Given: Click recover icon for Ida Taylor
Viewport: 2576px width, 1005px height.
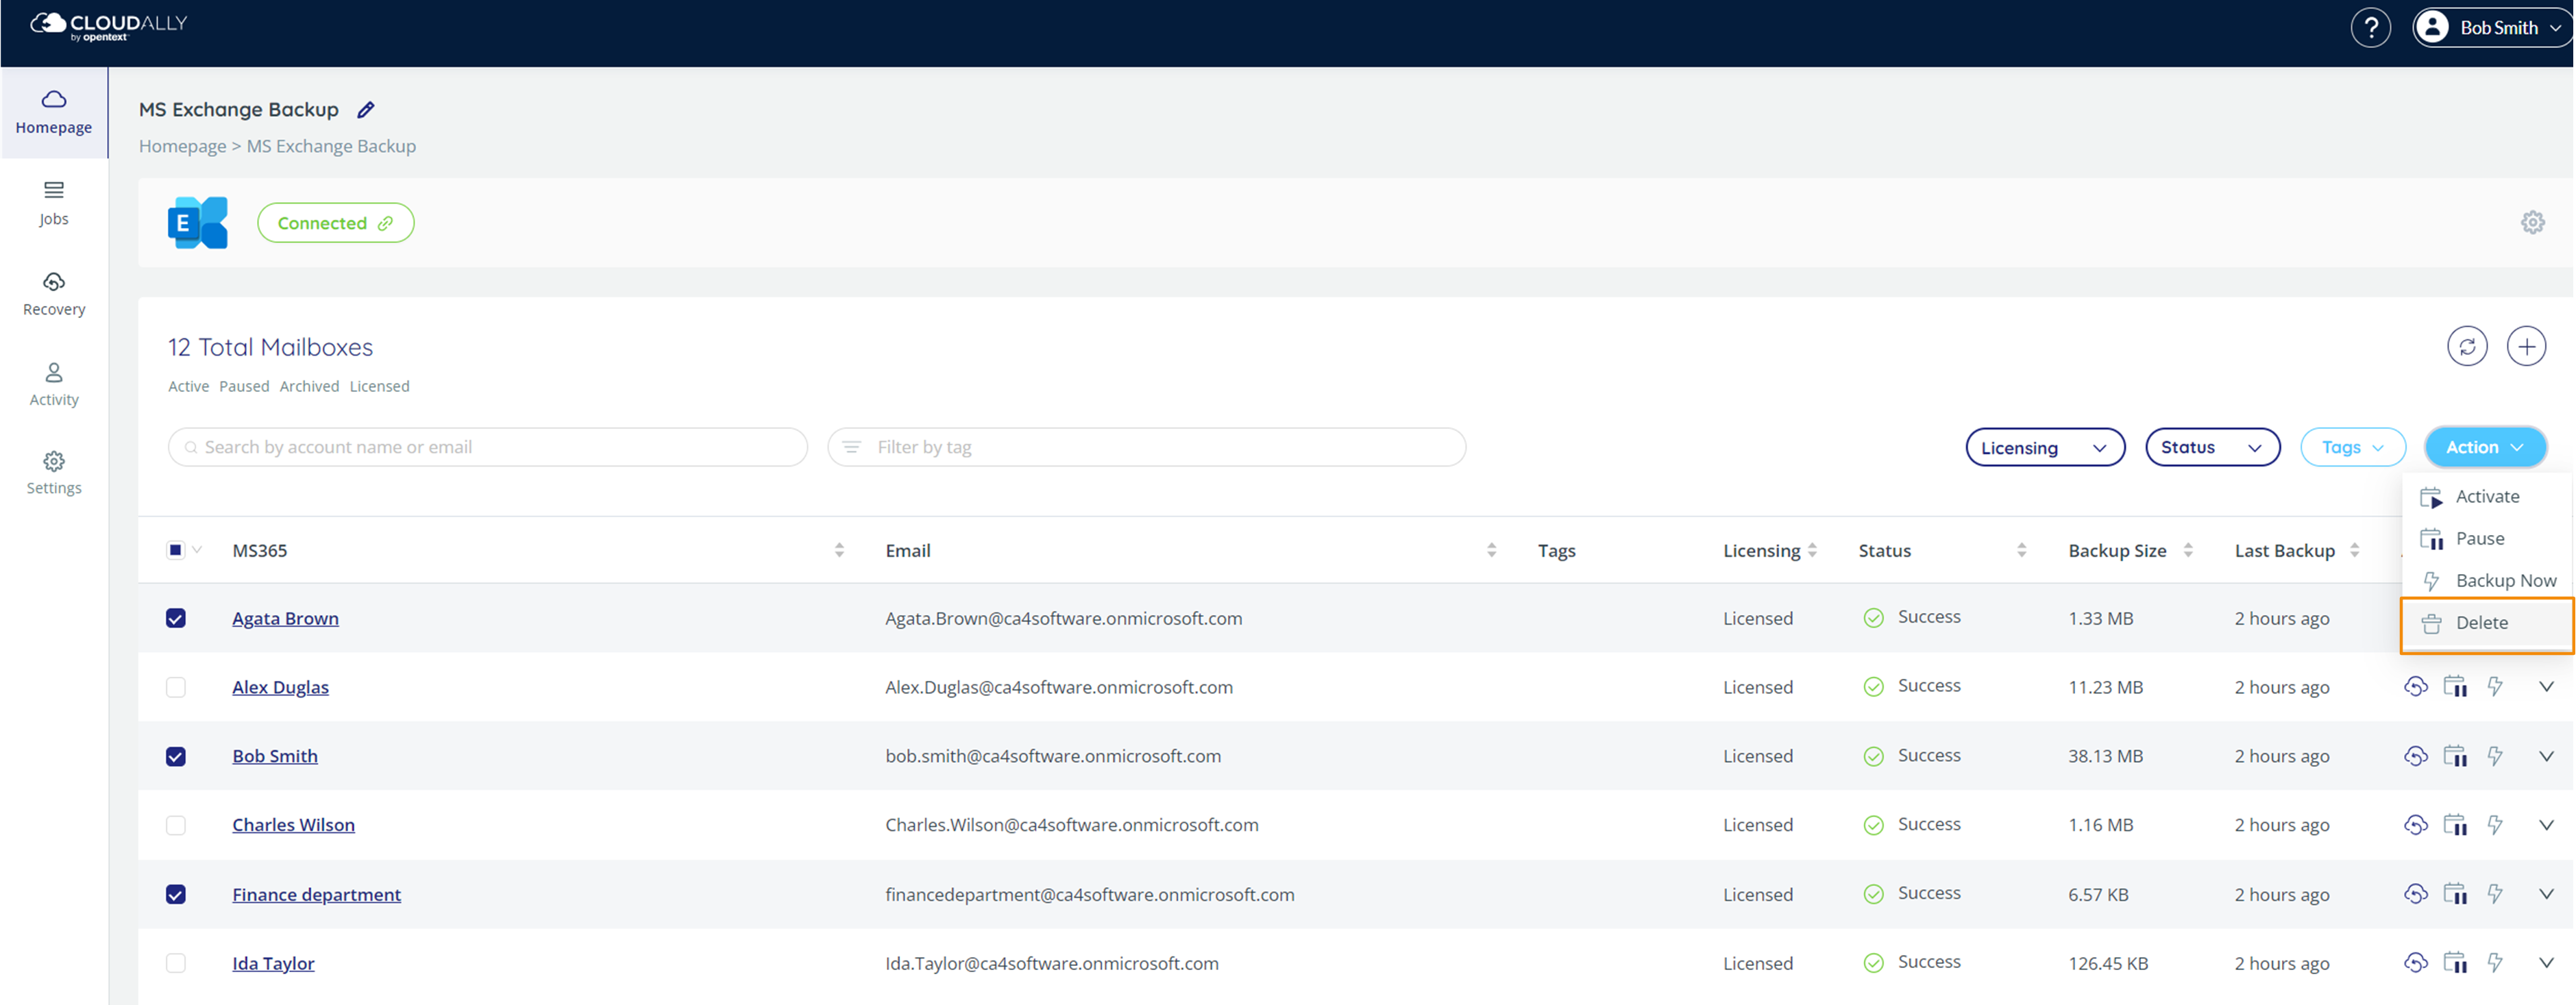Looking at the screenshot, I should [x=2415, y=963].
